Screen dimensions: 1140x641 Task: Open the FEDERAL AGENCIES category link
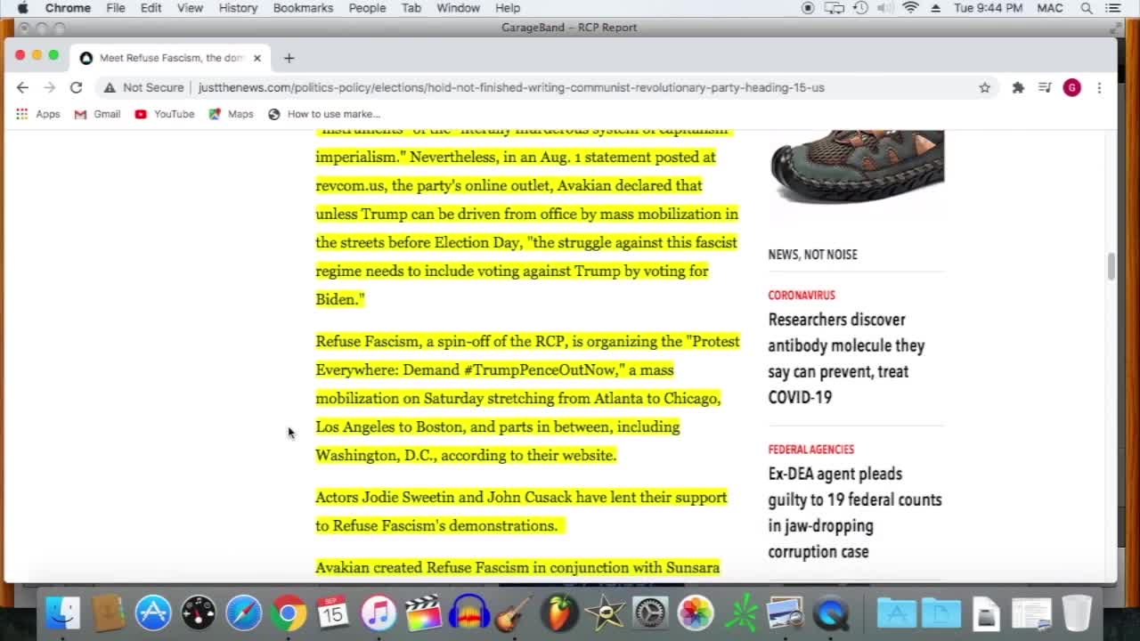click(810, 450)
